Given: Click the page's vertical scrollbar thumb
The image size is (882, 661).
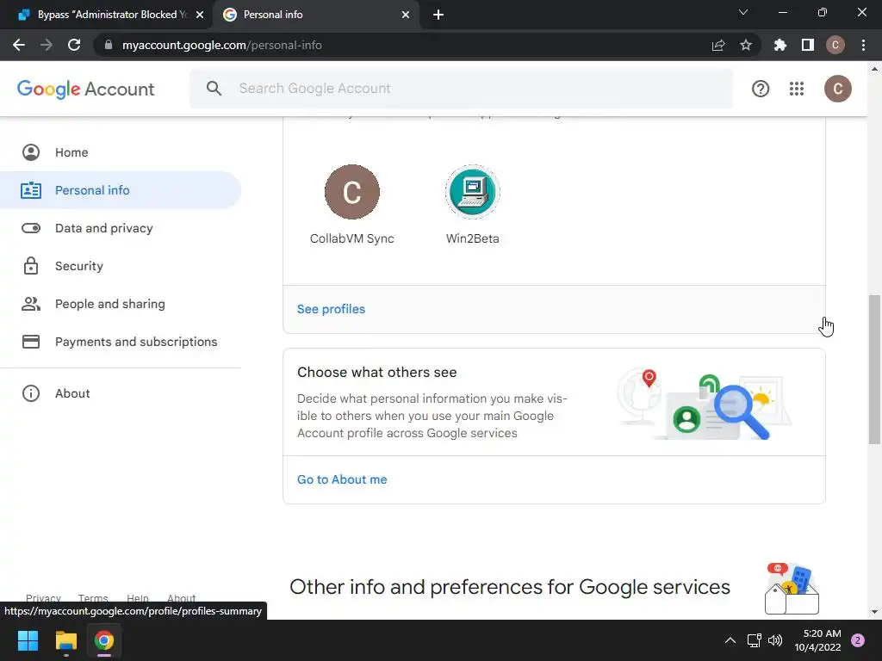Looking at the screenshot, I should click(874, 370).
